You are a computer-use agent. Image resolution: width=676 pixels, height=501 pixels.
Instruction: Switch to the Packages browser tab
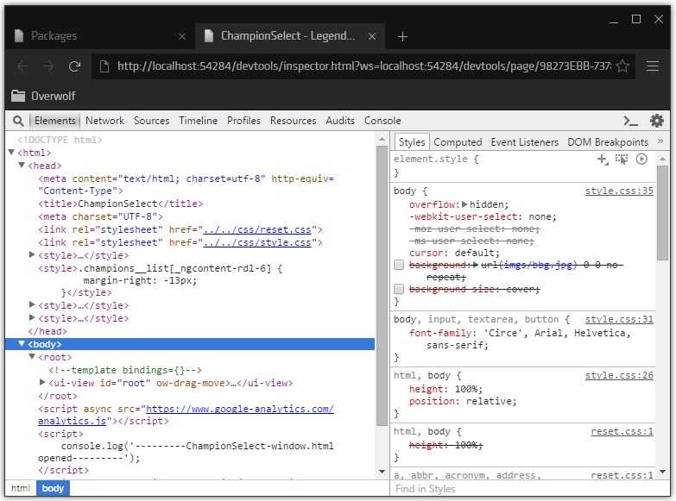(99, 36)
